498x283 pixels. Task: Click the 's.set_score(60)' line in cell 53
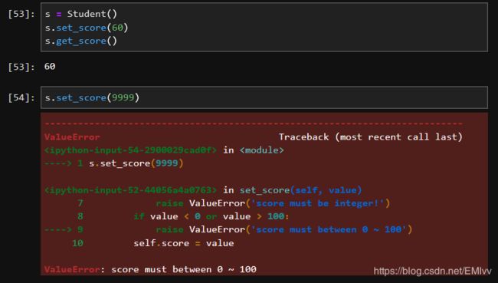(x=87, y=28)
